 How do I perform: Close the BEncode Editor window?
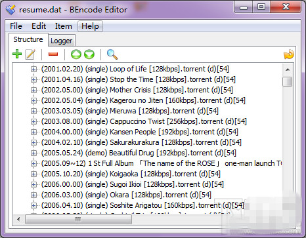coord(286,7)
